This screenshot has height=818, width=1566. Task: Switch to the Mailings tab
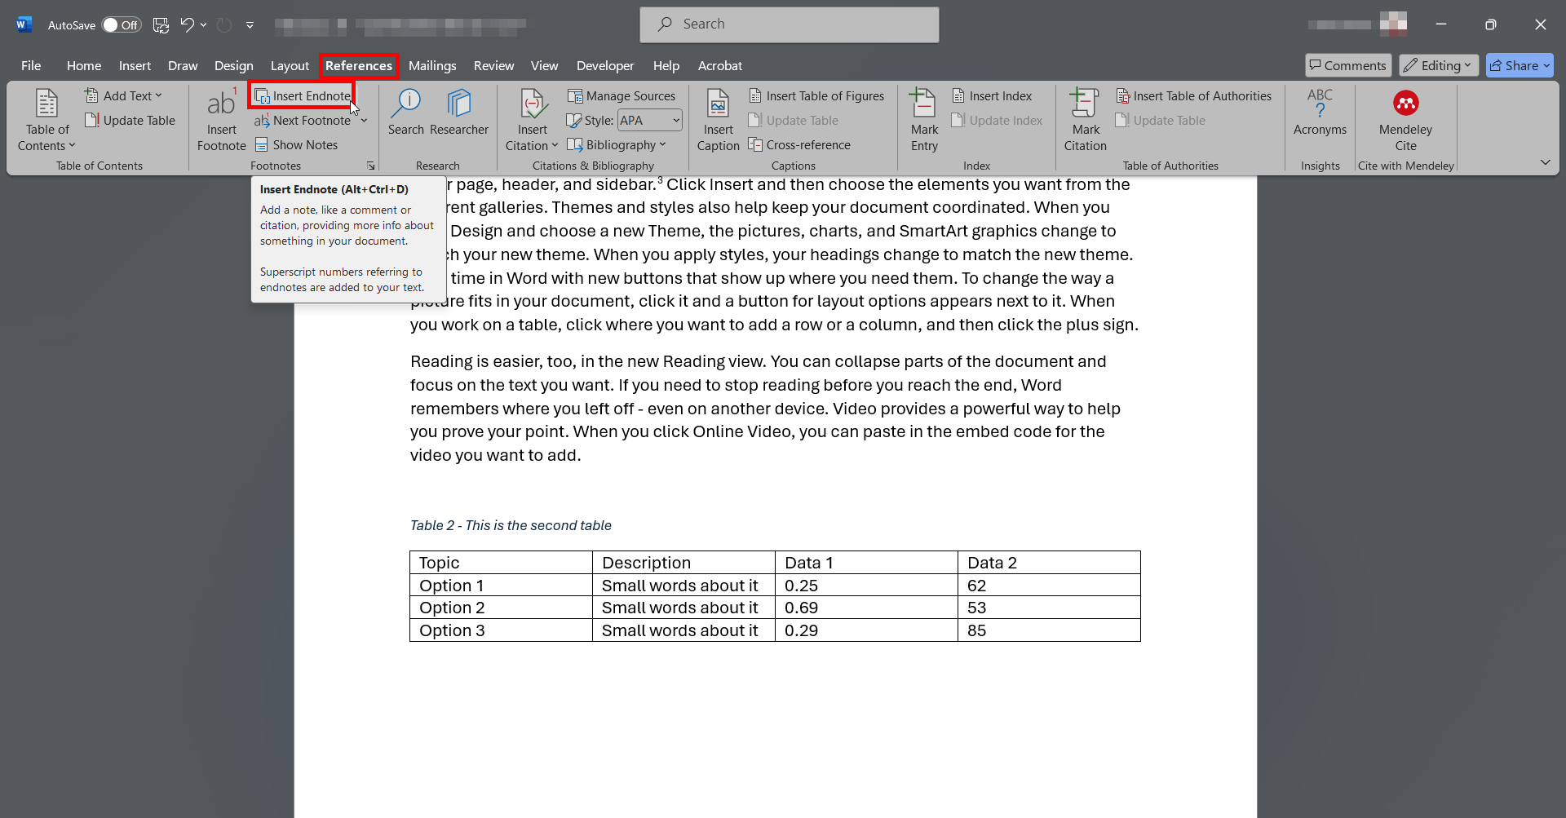432,65
